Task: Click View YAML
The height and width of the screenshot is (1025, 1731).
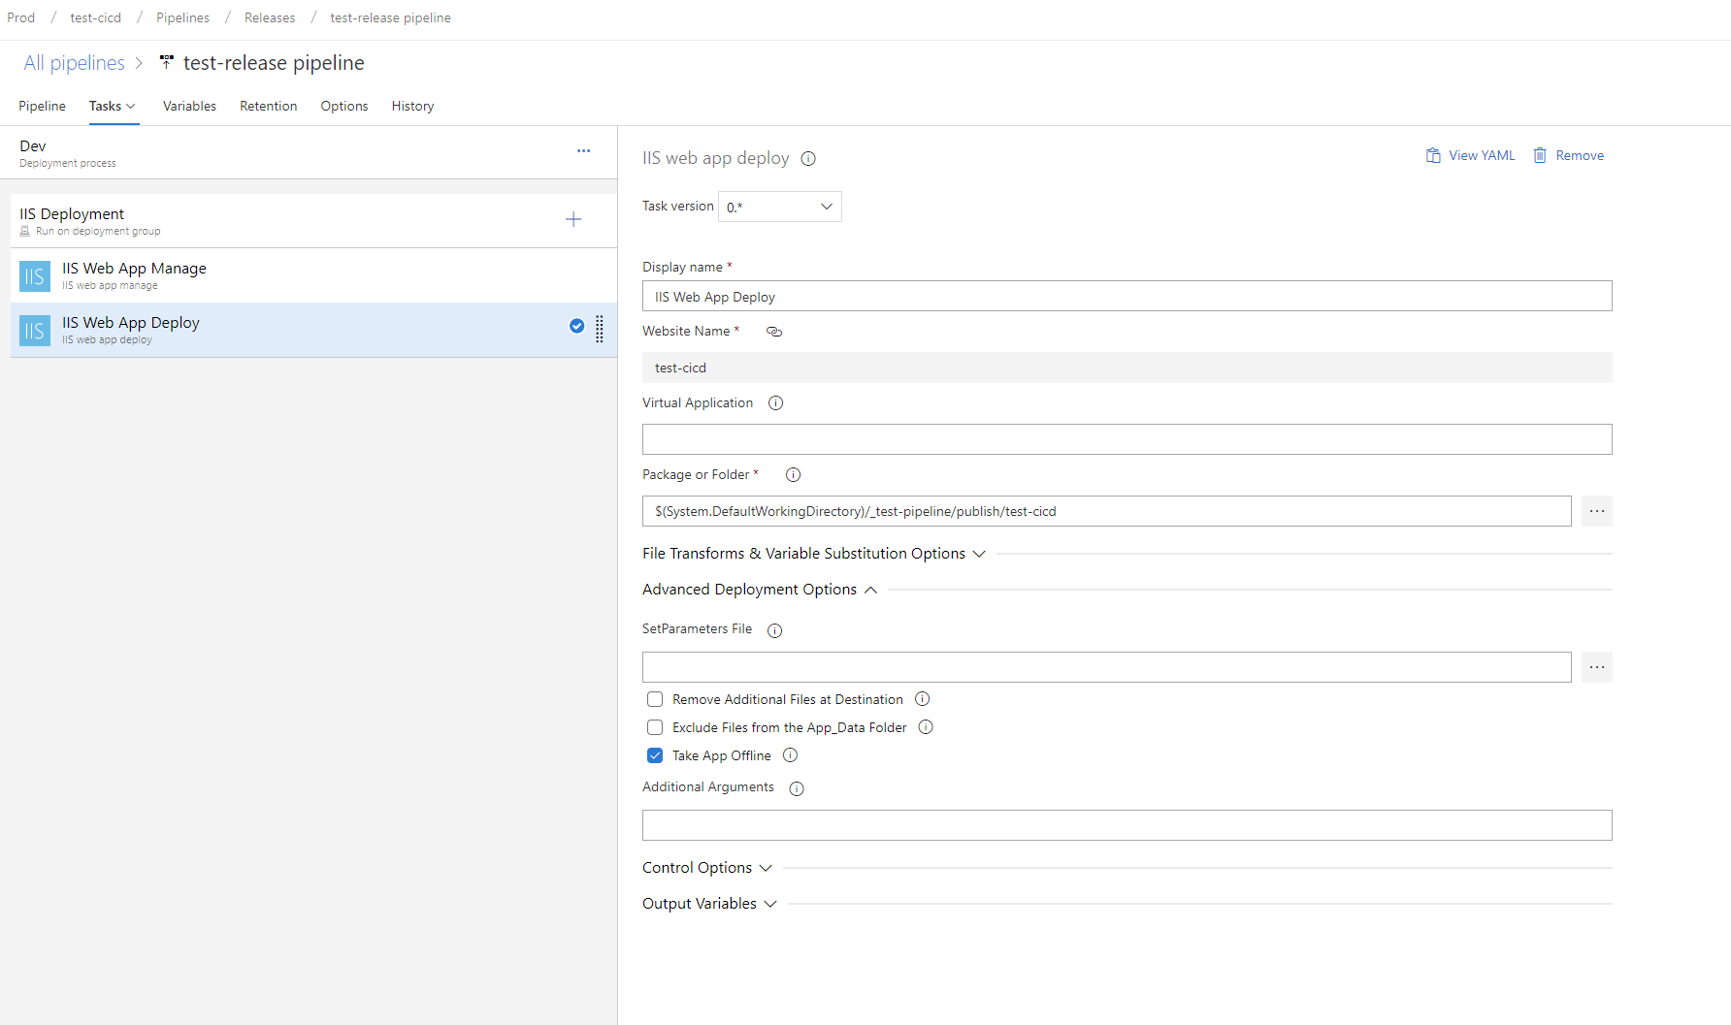Action: (x=1470, y=156)
